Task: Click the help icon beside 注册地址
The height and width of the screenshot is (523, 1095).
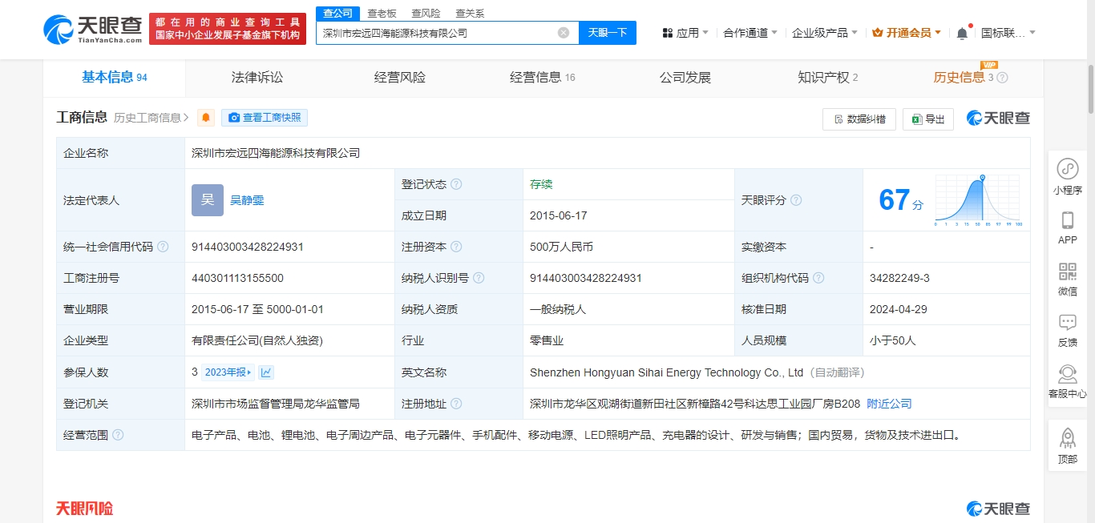Action: [x=456, y=404]
